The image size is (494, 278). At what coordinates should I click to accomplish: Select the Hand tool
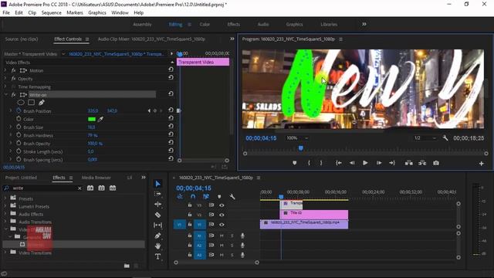pos(157,246)
